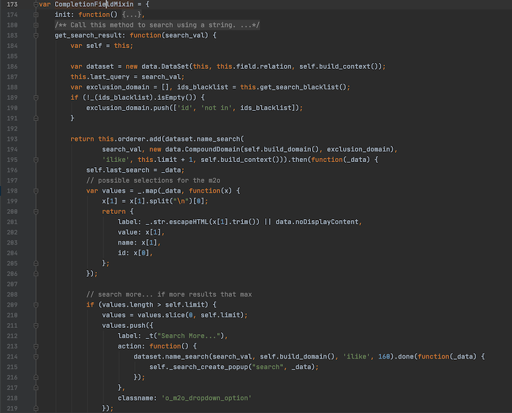Click the 'ilike' string on line 195
The width and height of the screenshot is (512, 413).
pos(115,160)
